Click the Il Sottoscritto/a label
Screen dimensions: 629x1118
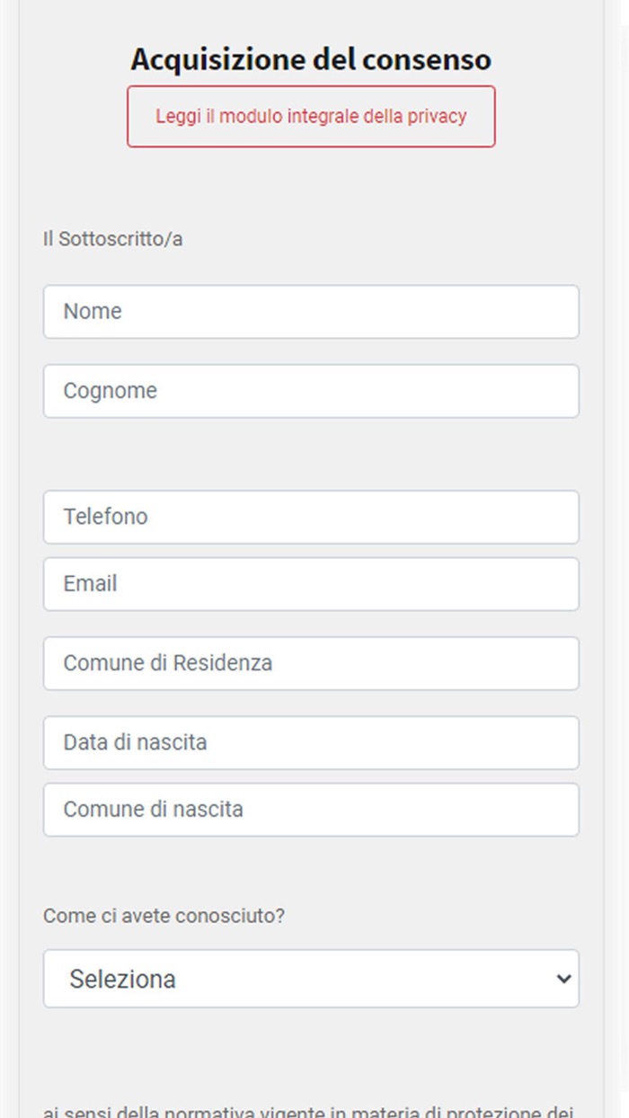pos(113,240)
